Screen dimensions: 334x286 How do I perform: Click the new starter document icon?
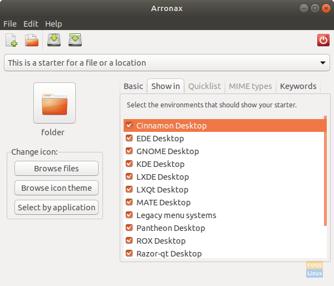11,40
